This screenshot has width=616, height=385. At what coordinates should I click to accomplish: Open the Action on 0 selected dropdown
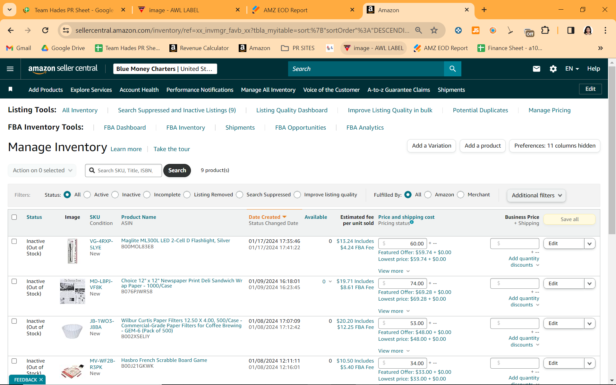pyautogui.click(x=42, y=170)
